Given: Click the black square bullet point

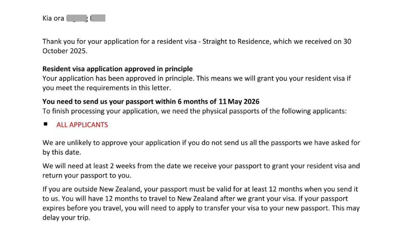Looking at the screenshot, I should click(x=45, y=124).
